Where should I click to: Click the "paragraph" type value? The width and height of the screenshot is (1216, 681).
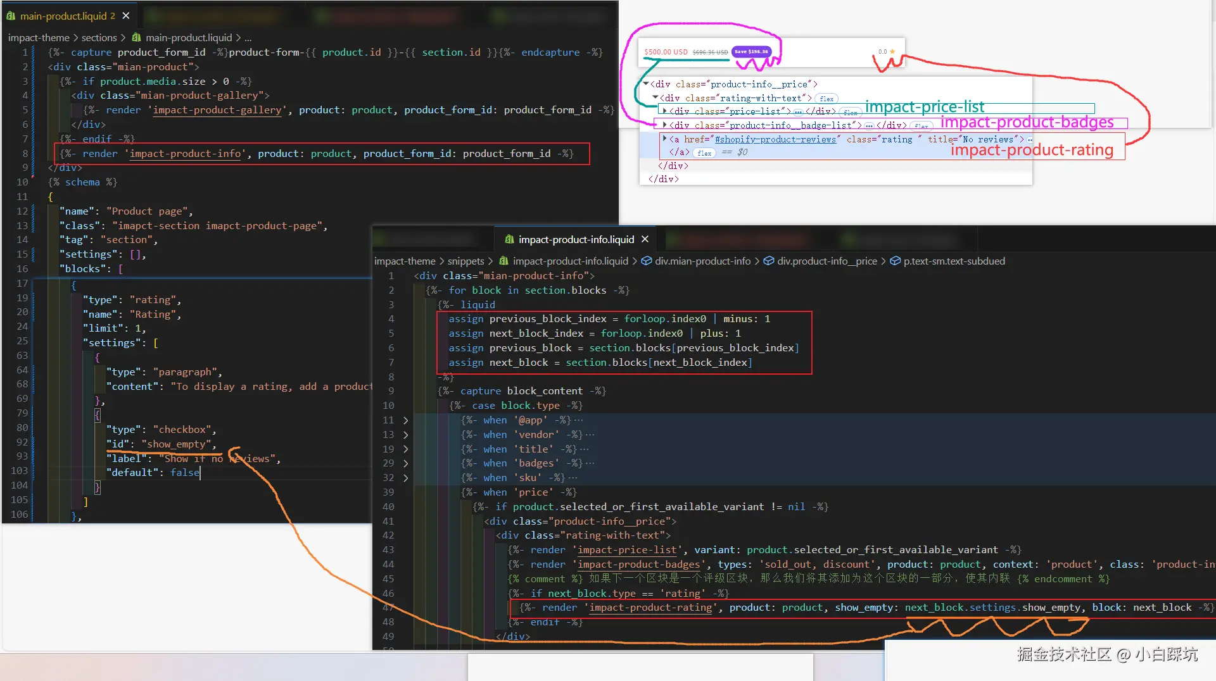coord(186,372)
